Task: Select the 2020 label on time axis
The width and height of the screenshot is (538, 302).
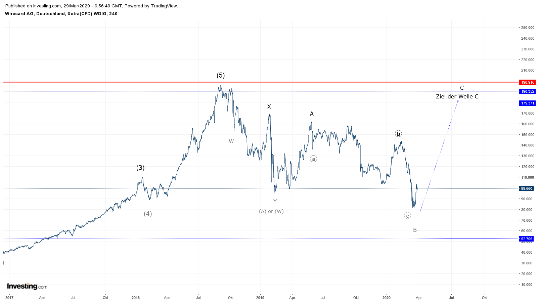Action: click(x=387, y=298)
